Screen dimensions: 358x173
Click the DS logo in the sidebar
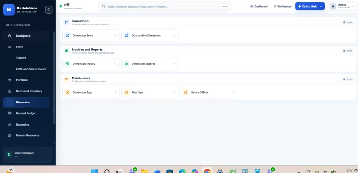pyautogui.click(x=8, y=9)
